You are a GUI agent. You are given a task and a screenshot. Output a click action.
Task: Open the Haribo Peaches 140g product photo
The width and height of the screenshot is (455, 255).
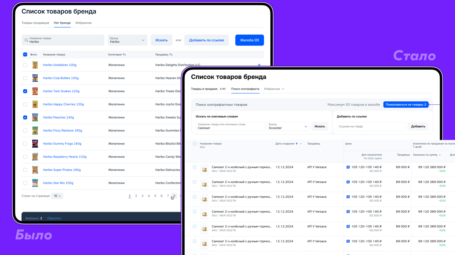tap(35, 117)
